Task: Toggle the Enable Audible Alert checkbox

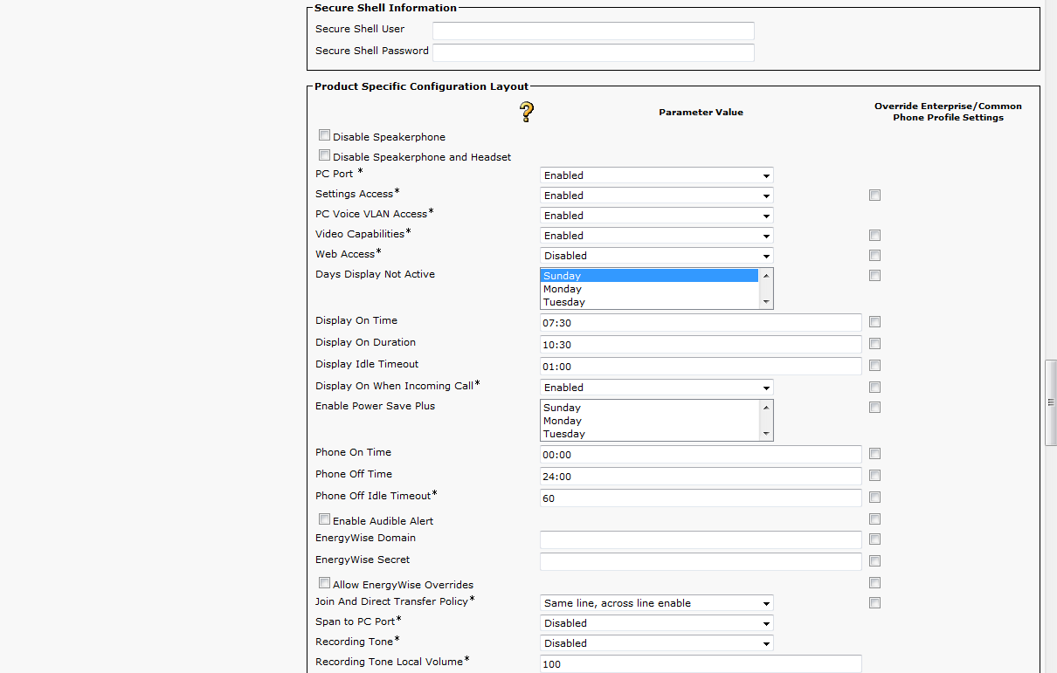Action: pos(325,520)
